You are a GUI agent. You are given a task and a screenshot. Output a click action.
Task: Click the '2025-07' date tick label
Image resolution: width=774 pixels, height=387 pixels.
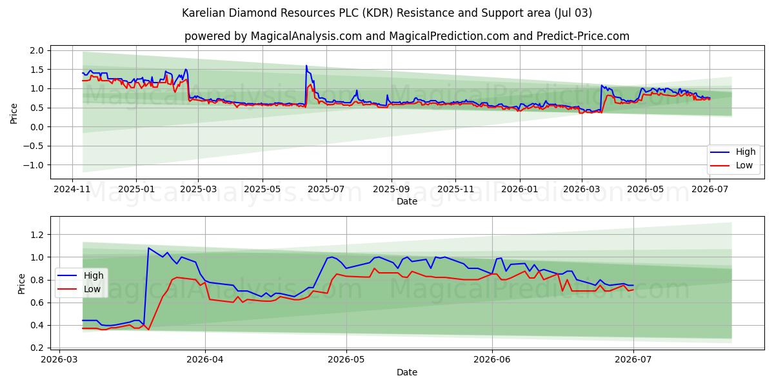[326, 189]
